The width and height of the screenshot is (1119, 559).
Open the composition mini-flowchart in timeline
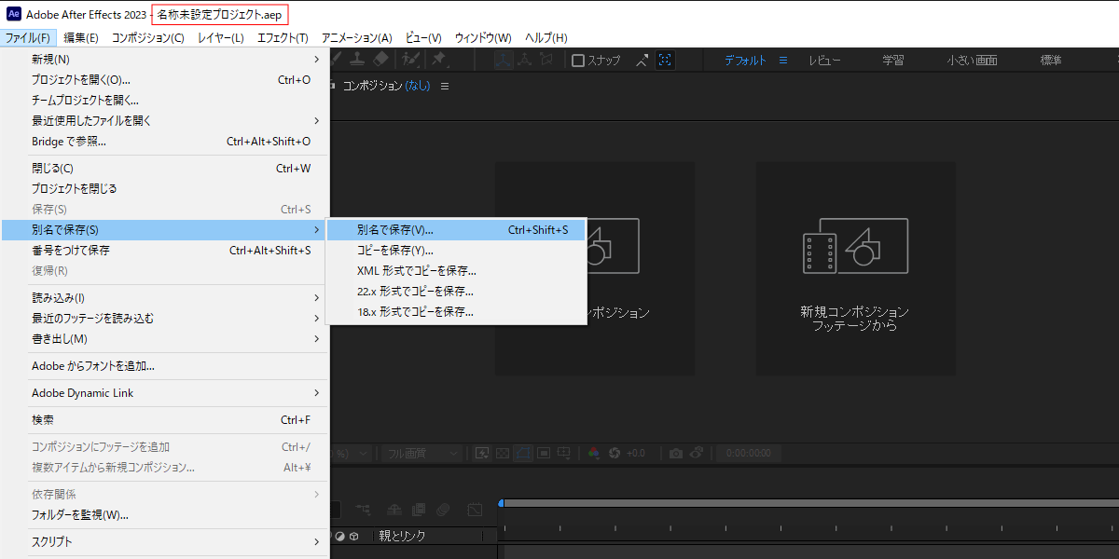[364, 510]
